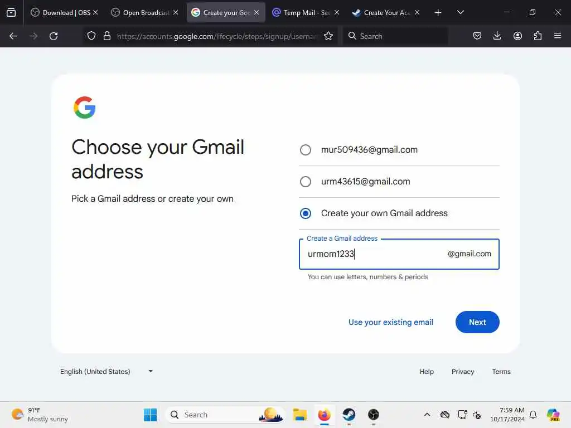Launch Steam from the taskbar
Image resolution: width=571 pixels, height=428 pixels.
[349, 415]
